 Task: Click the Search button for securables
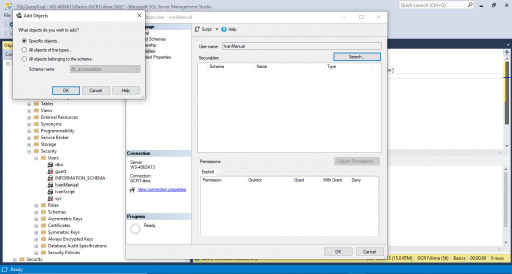coord(357,57)
